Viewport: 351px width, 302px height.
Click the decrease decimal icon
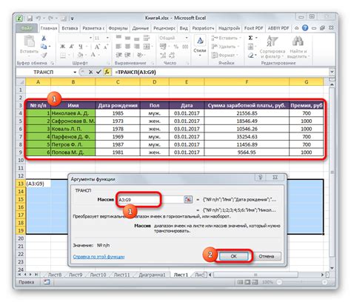[172, 55]
